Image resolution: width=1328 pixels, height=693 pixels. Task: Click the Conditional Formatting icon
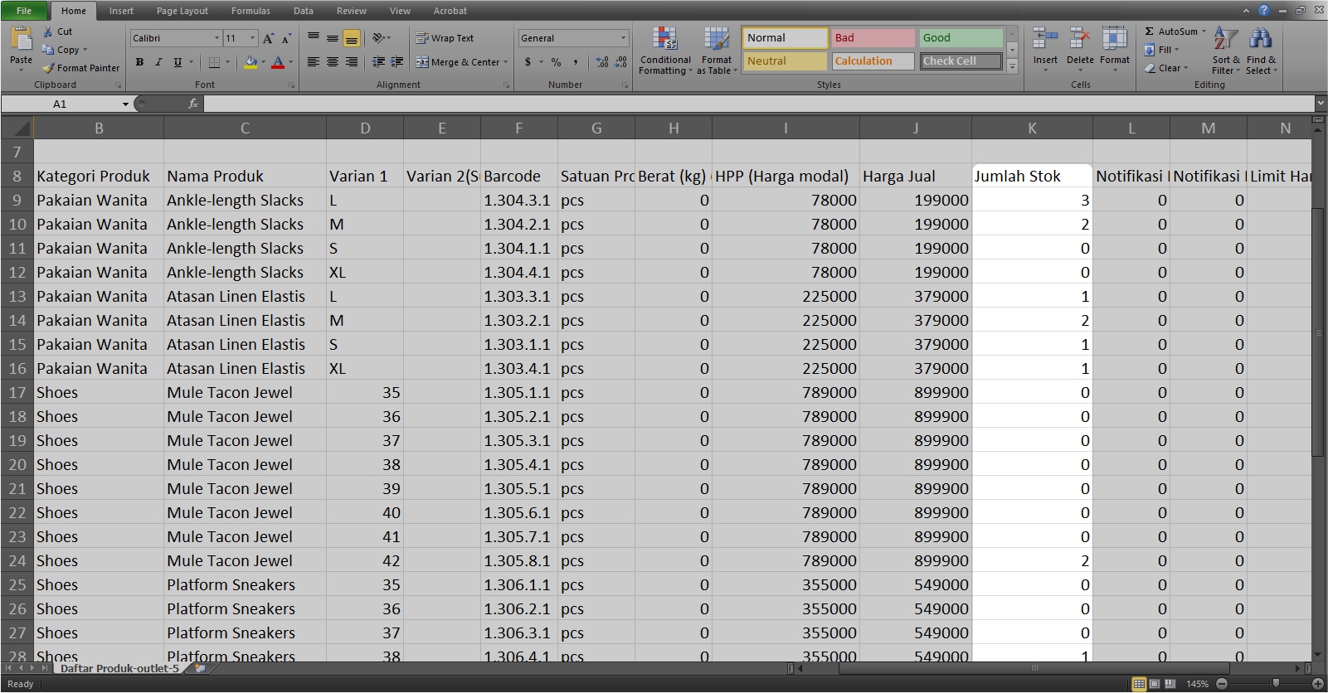coord(664,39)
